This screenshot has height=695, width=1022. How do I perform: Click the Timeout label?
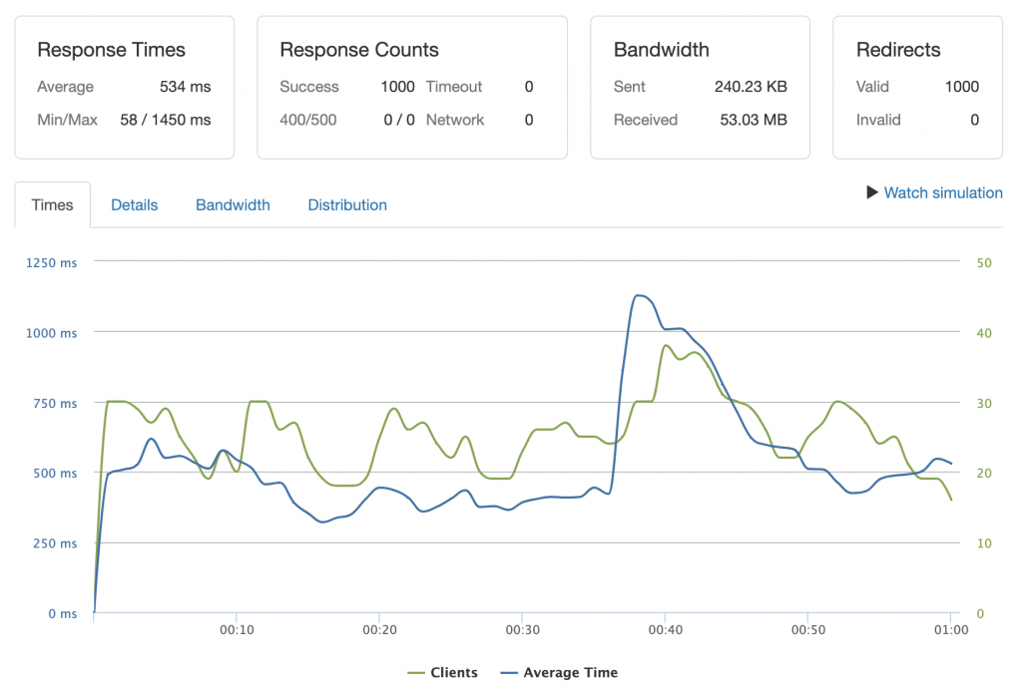click(454, 87)
